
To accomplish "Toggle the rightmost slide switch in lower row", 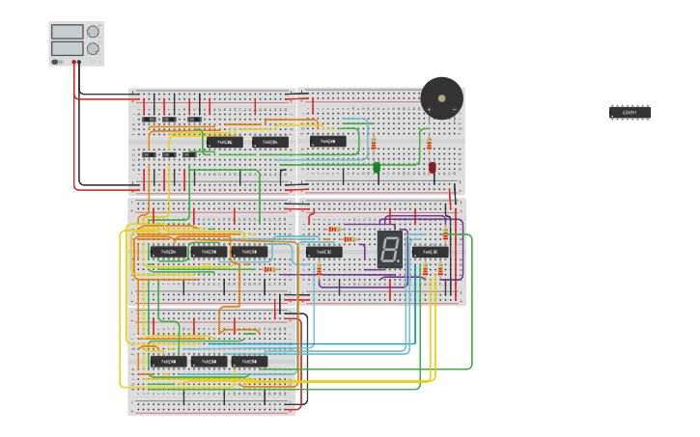I will [189, 154].
